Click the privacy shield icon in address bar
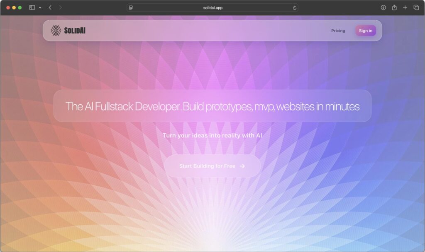This screenshot has height=252, width=425. (x=130, y=7)
